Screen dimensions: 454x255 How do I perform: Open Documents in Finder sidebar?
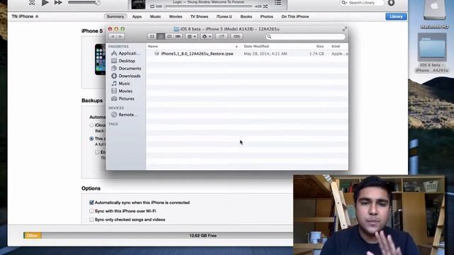126,68
